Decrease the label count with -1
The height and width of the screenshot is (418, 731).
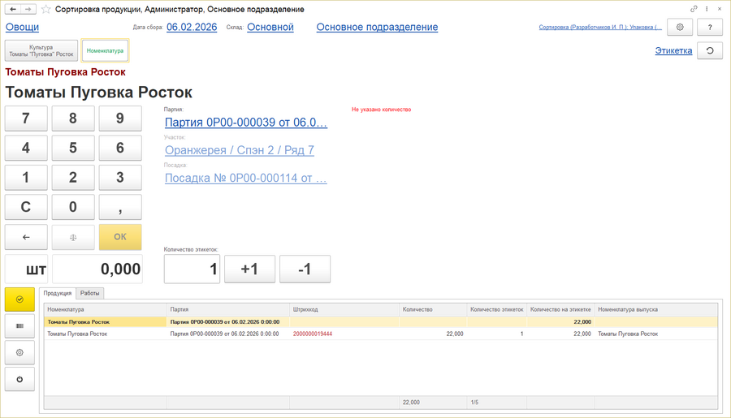tap(305, 269)
